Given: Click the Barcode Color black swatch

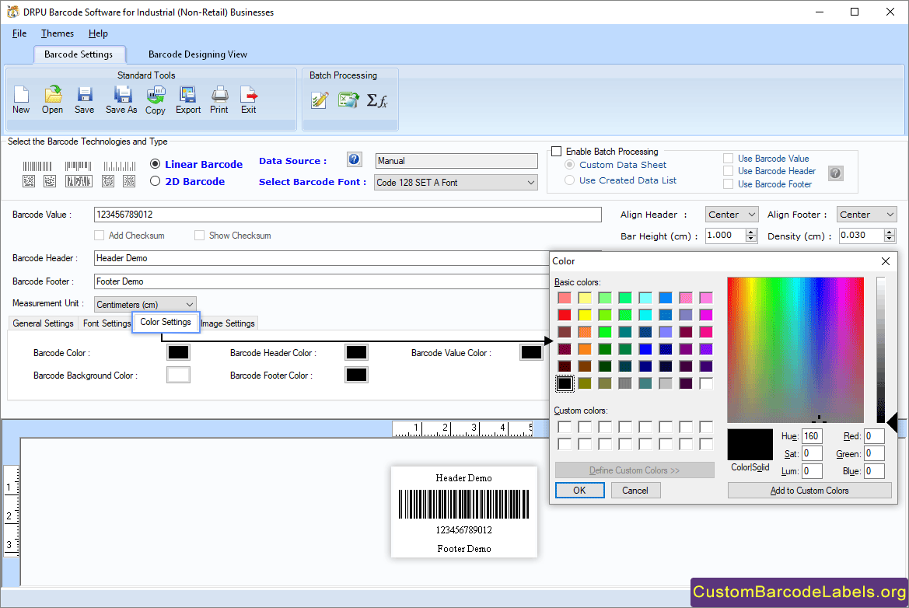Looking at the screenshot, I should [178, 352].
